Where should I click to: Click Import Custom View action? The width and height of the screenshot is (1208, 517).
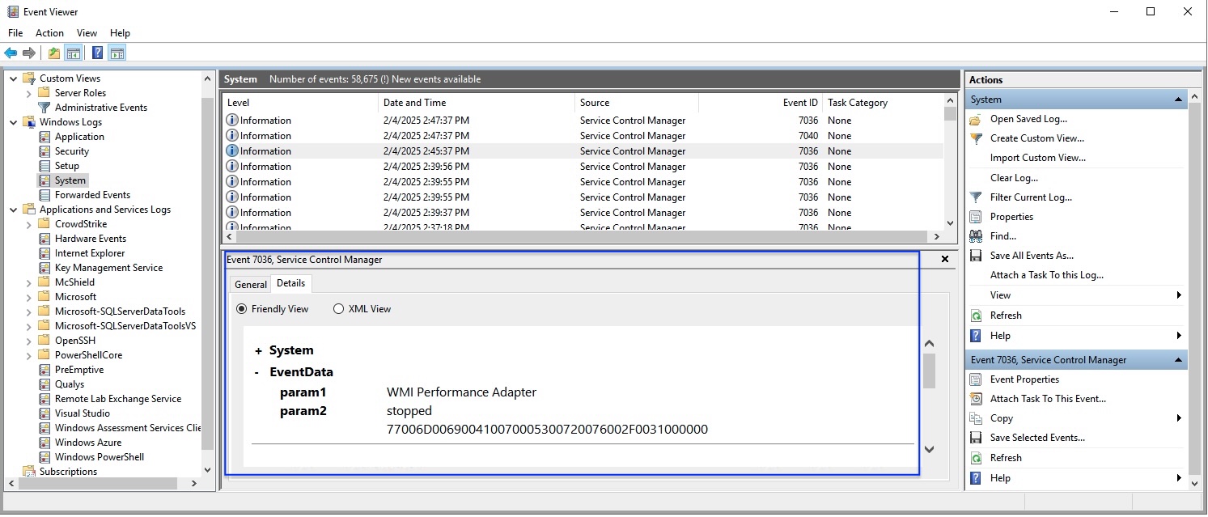click(x=1038, y=158)
